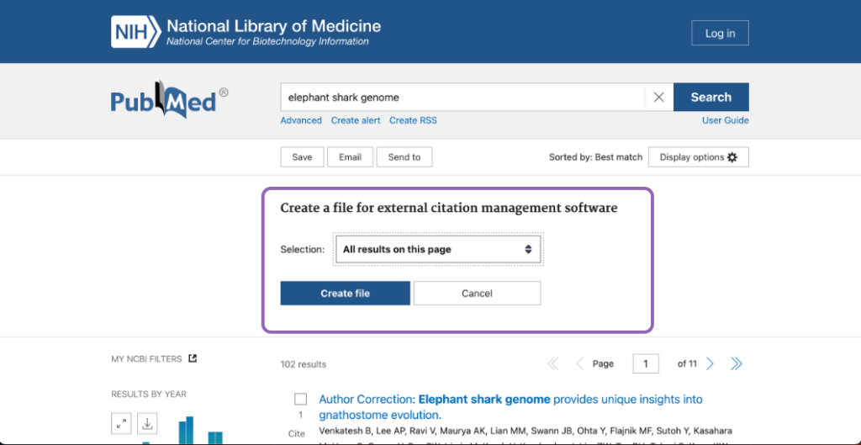Screen dimensions: 861x445
Task: Click the Save button
Action: point(302,157)
